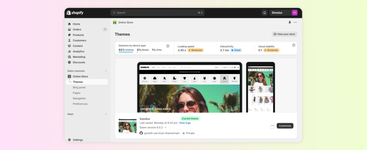Click the Search input field
The image size is (367, 150).
(x=157, y=13)
